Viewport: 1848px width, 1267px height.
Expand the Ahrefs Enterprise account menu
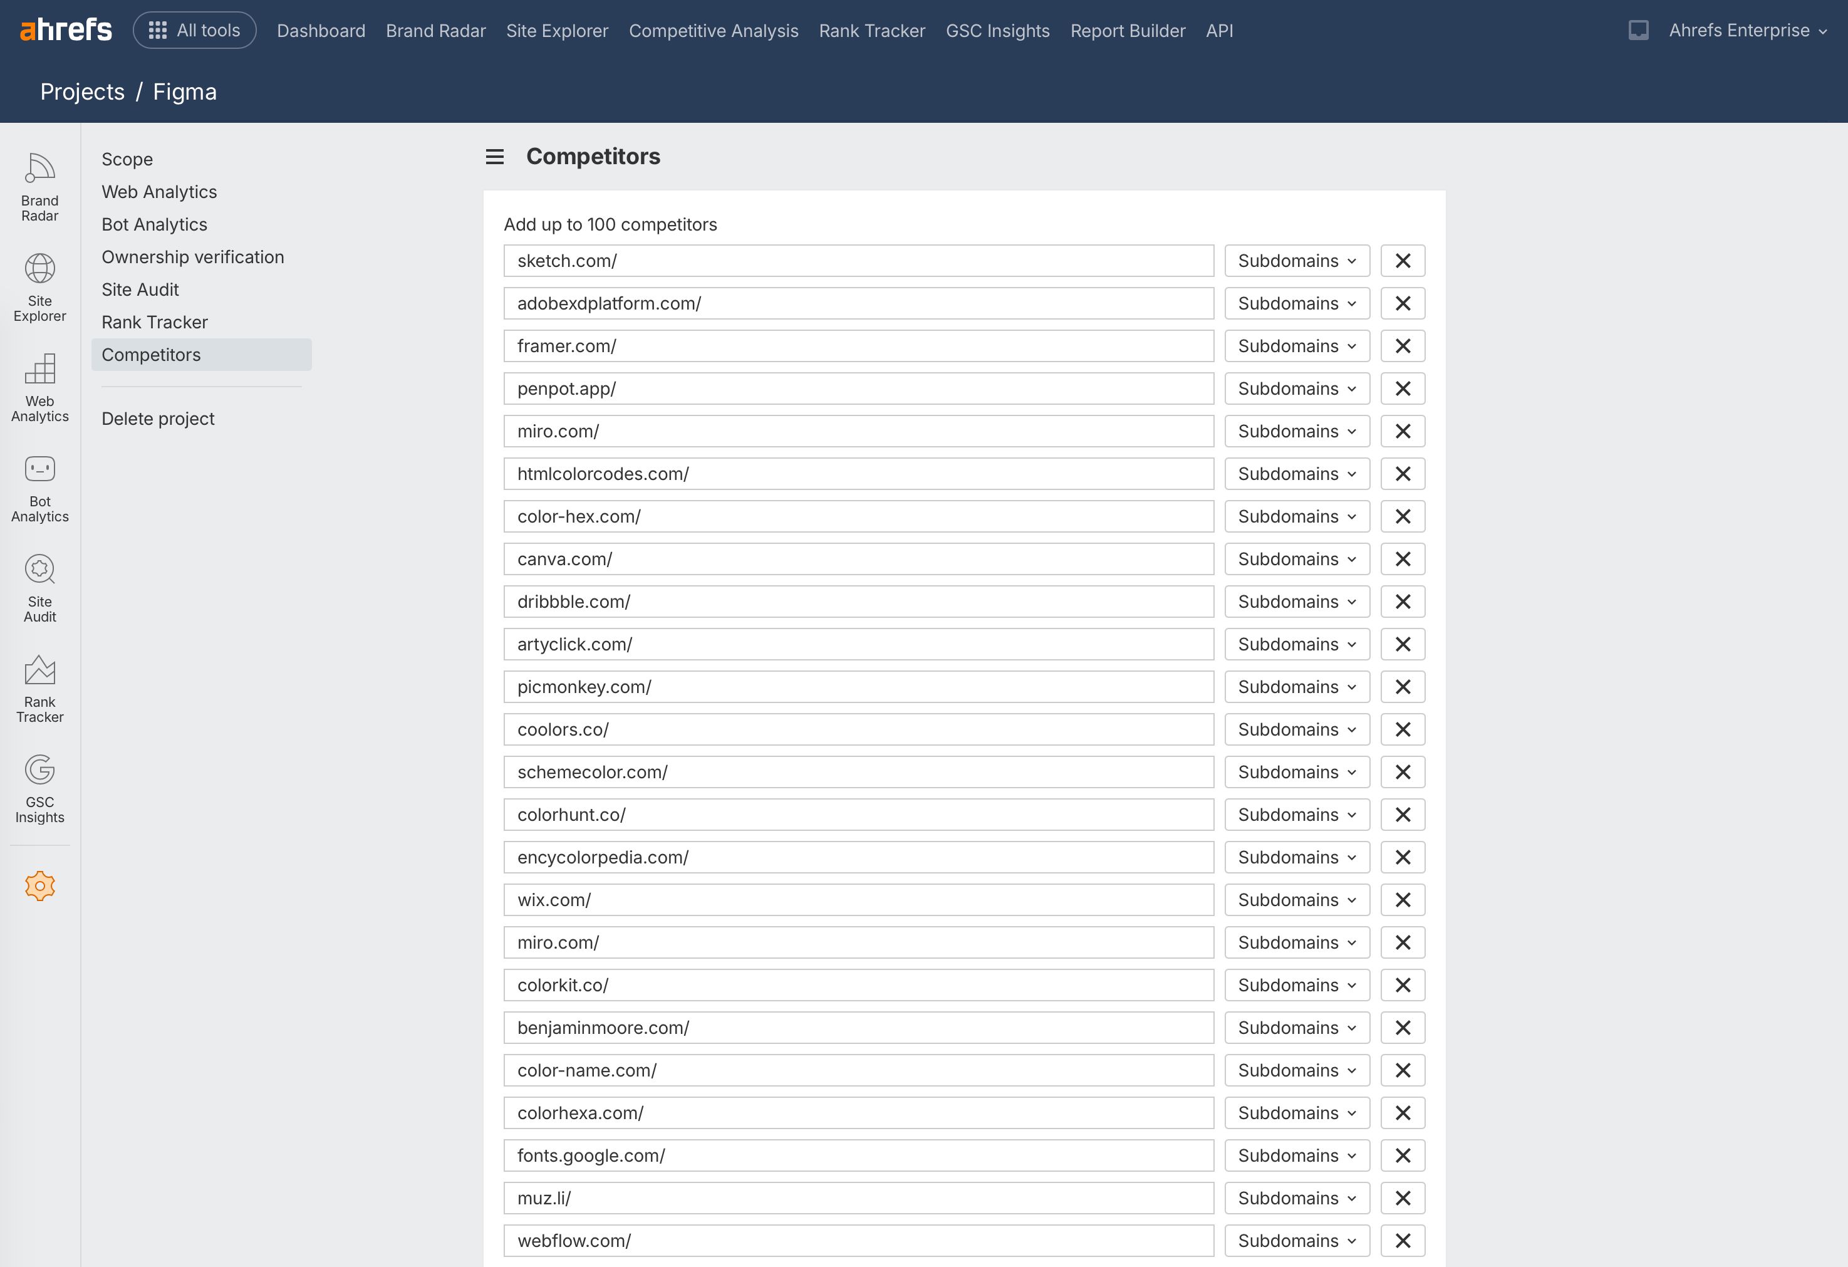point(1748,30)
